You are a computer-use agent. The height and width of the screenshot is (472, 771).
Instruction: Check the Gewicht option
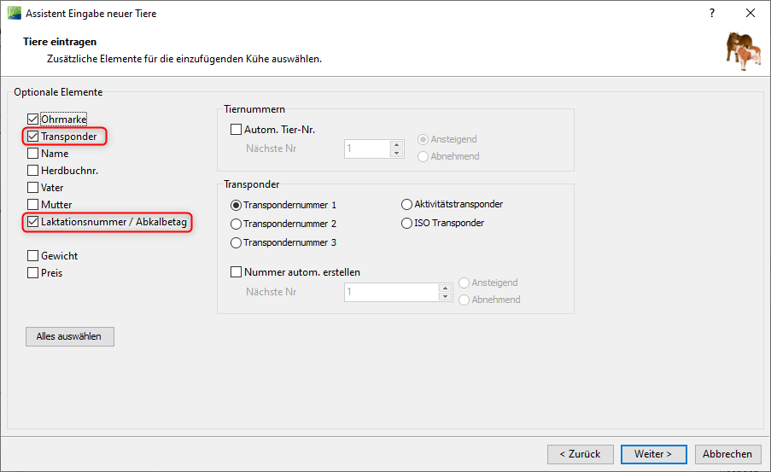[33, 256]
